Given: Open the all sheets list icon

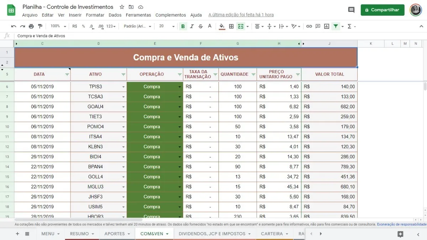Looking at the screenshot, I should pos(27,234).
